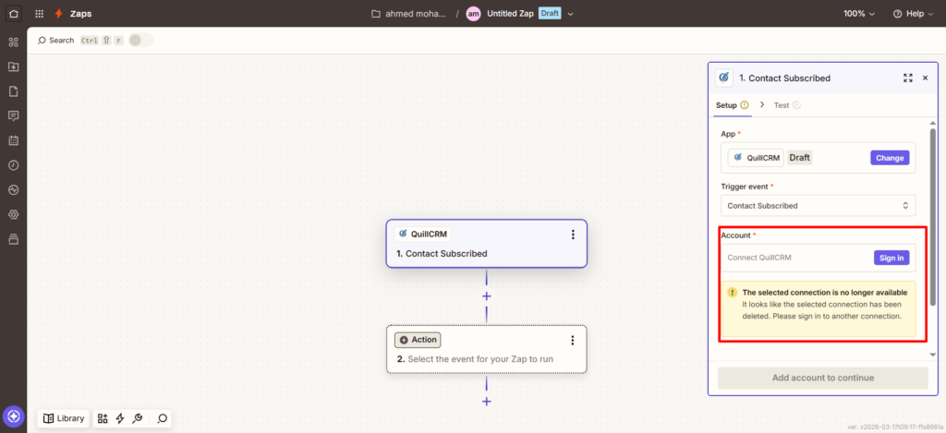Open the three-dot menu on Action step
This screenshot has width=946, height=433.
point(573,340)
